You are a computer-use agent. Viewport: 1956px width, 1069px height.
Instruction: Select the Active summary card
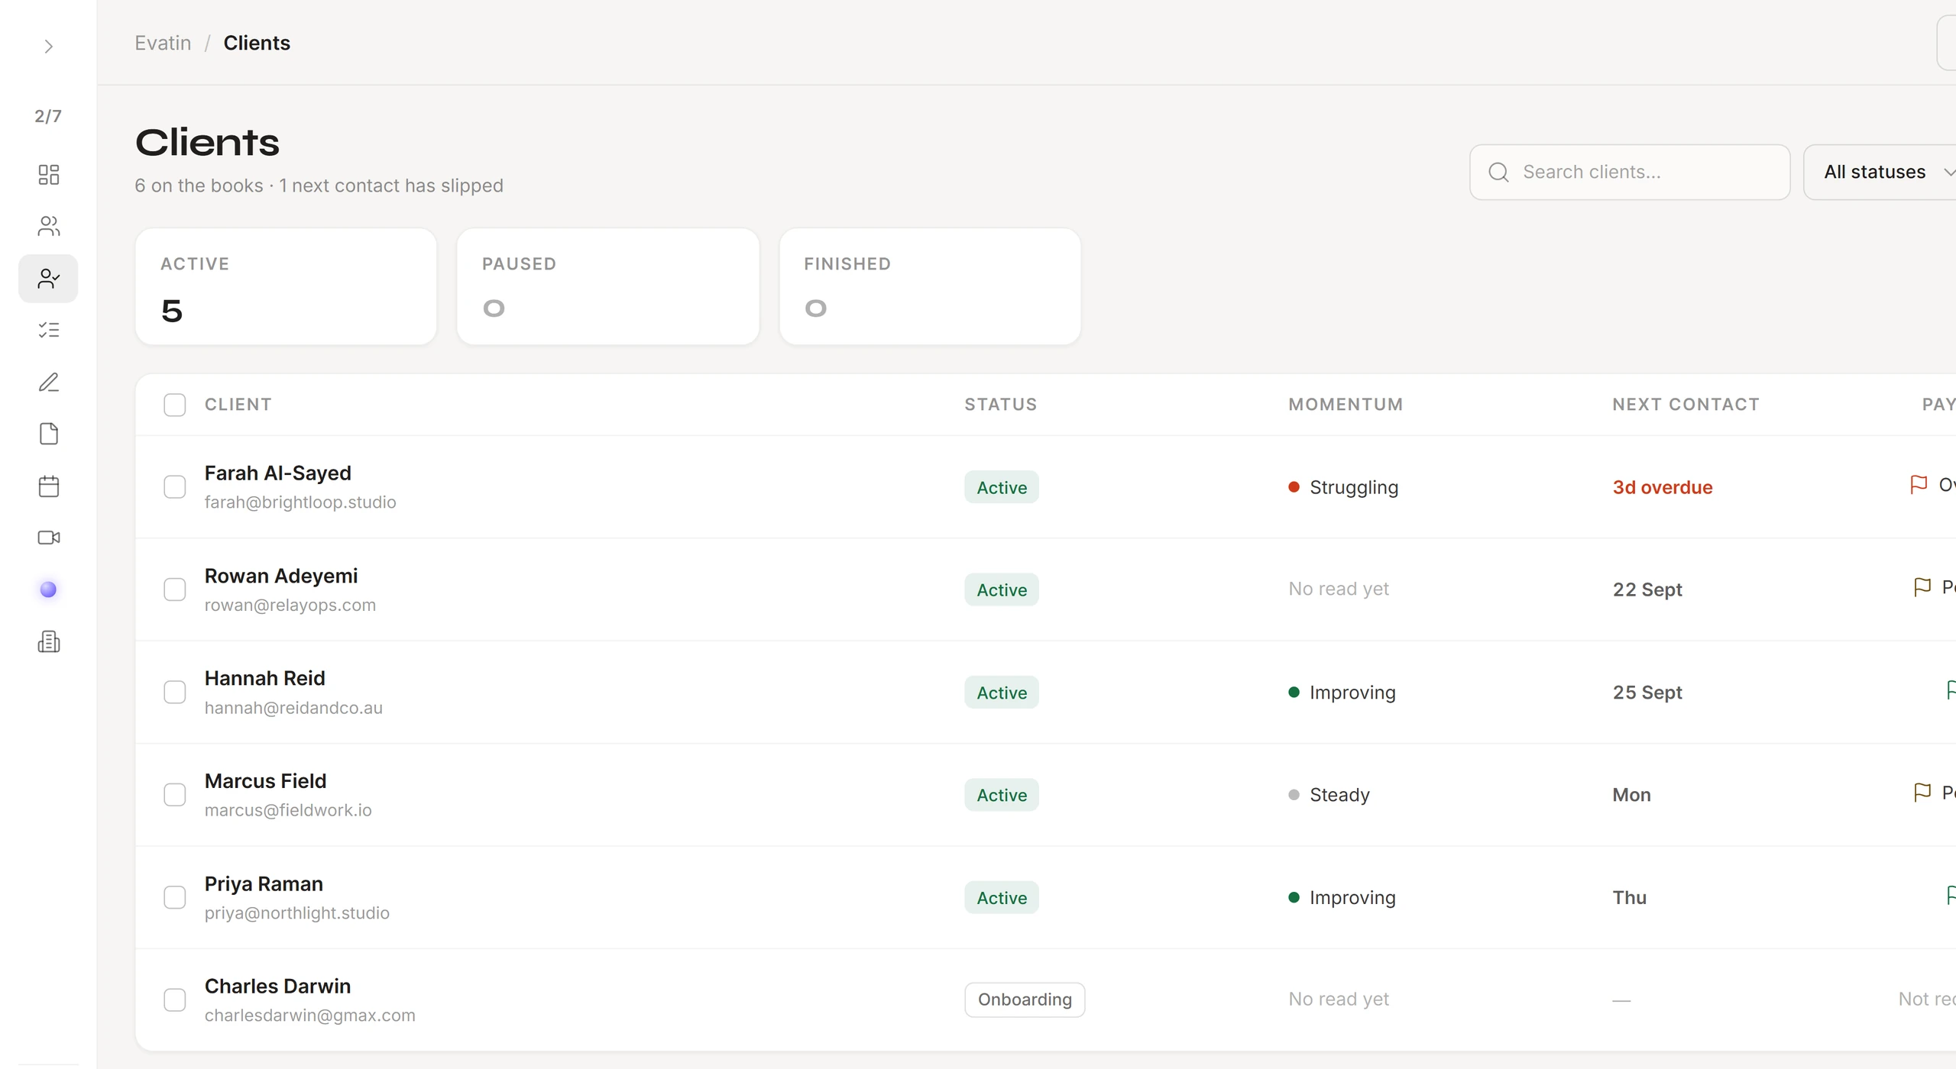pos(286,286)
